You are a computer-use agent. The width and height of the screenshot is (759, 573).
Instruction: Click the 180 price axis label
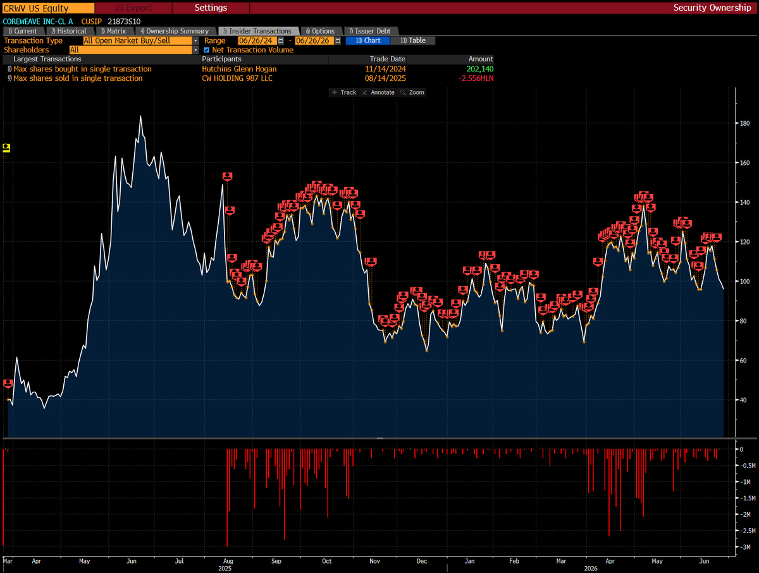[744, 123]
